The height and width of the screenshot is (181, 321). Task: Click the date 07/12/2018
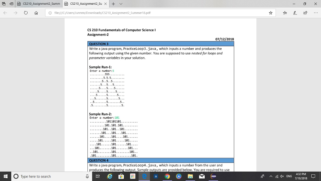[224, 39]
